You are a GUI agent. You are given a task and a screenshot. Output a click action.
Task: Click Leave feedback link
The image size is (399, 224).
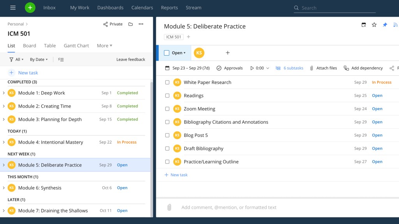131,59
